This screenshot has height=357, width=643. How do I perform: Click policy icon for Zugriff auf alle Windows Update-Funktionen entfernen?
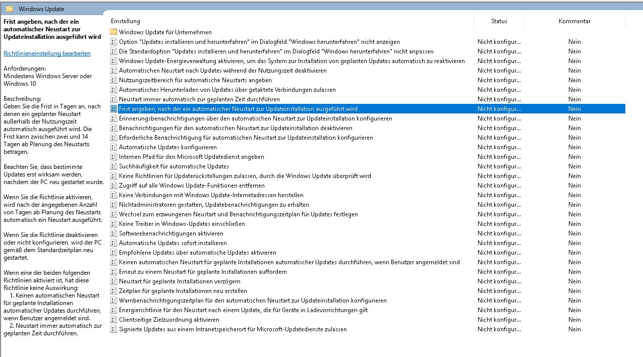click(x=113, y=186)
